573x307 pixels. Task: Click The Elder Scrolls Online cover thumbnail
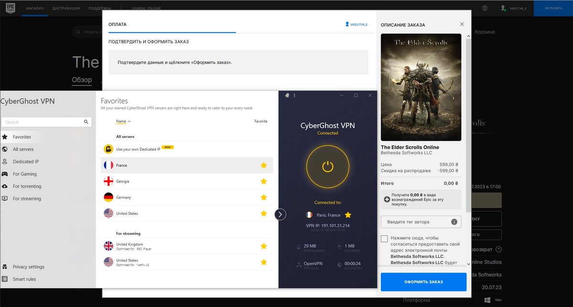(x=421, y=87)
